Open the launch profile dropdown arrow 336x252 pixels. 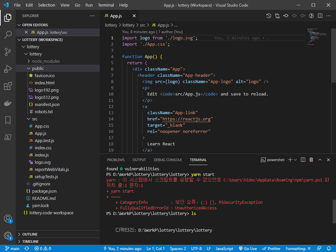click(295, 160)
